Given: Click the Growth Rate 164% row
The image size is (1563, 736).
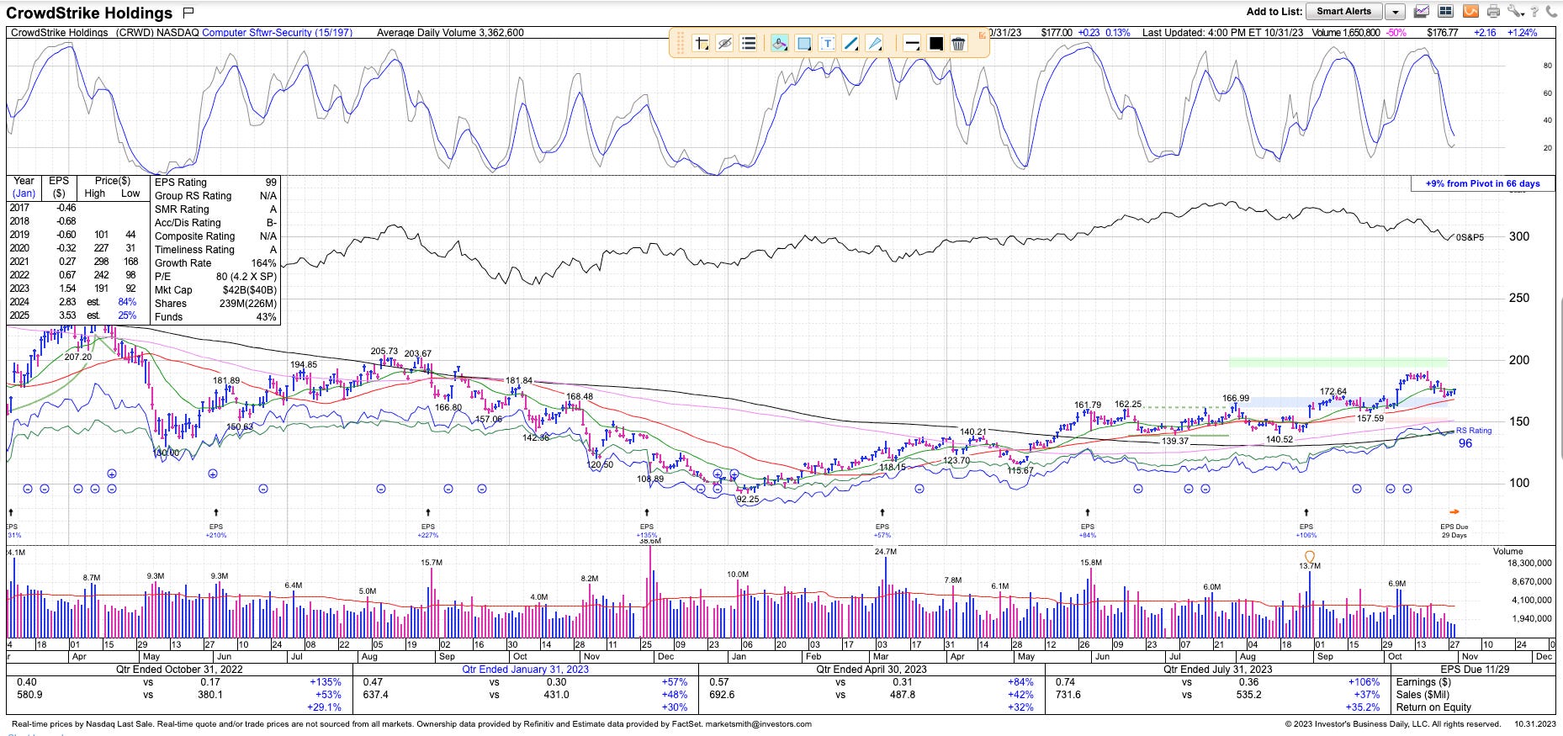Looking at the screenshot, I should 215,263.
